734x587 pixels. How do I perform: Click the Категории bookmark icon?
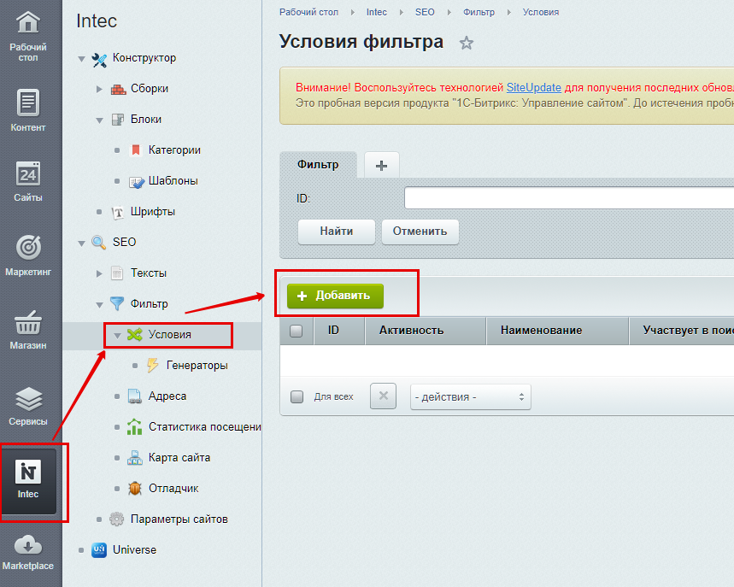136,150
